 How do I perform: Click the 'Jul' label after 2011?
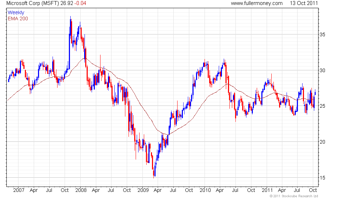[x=297, y=190]
